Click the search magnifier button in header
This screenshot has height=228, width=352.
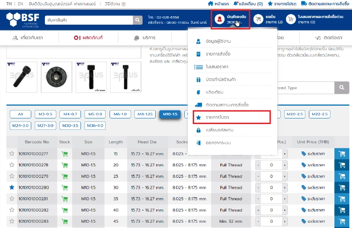(x=138, y=20)
